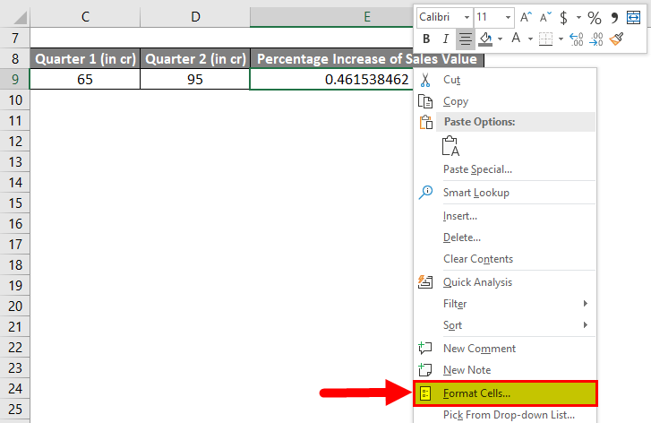Click the Bold button in mini toolbar
Image resolution: width=651 pixels, height=423 pixels.
(426, 39)
